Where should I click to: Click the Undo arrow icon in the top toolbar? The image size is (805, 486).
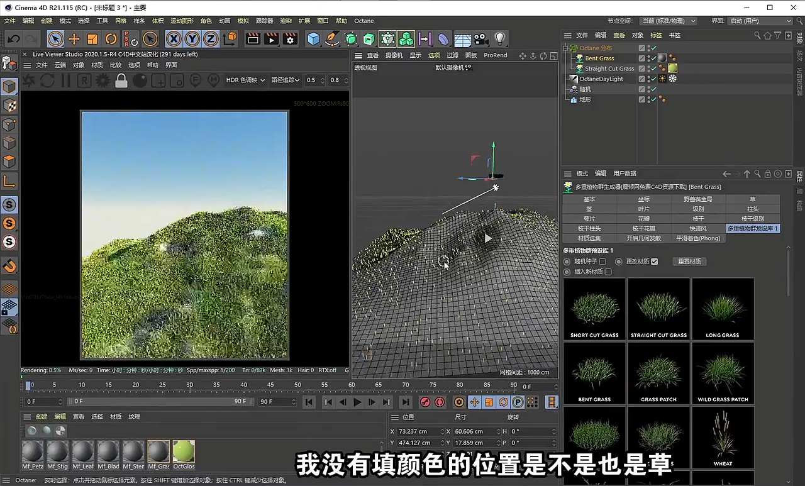(x=13, y=39)
